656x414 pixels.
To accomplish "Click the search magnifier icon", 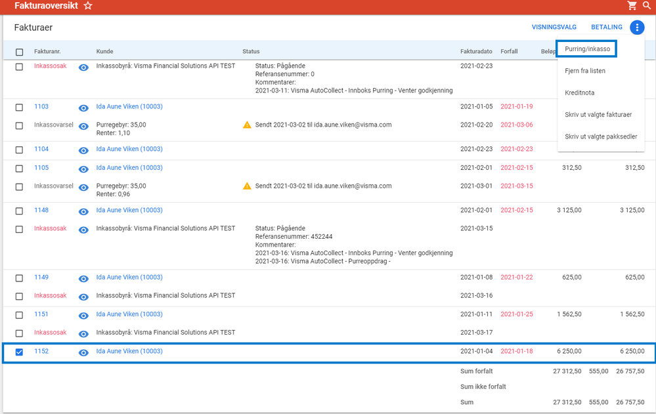I will click(647, 6).
